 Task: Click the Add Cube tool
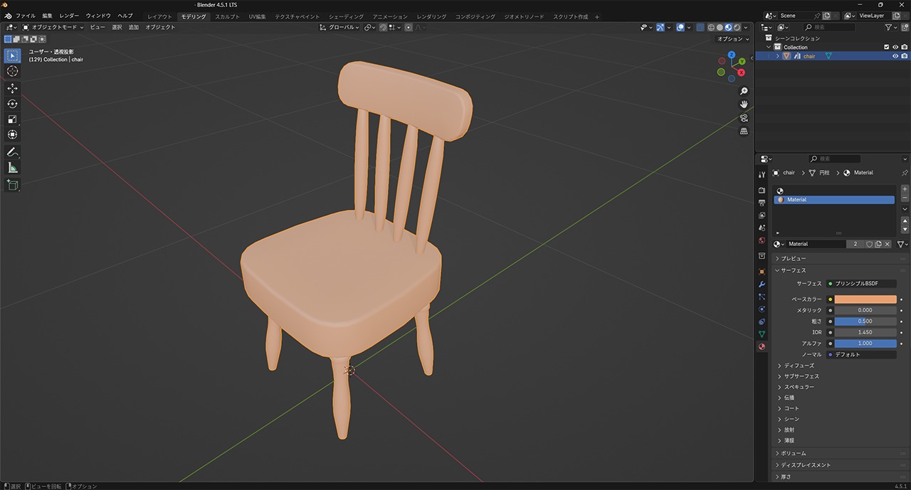12,185
